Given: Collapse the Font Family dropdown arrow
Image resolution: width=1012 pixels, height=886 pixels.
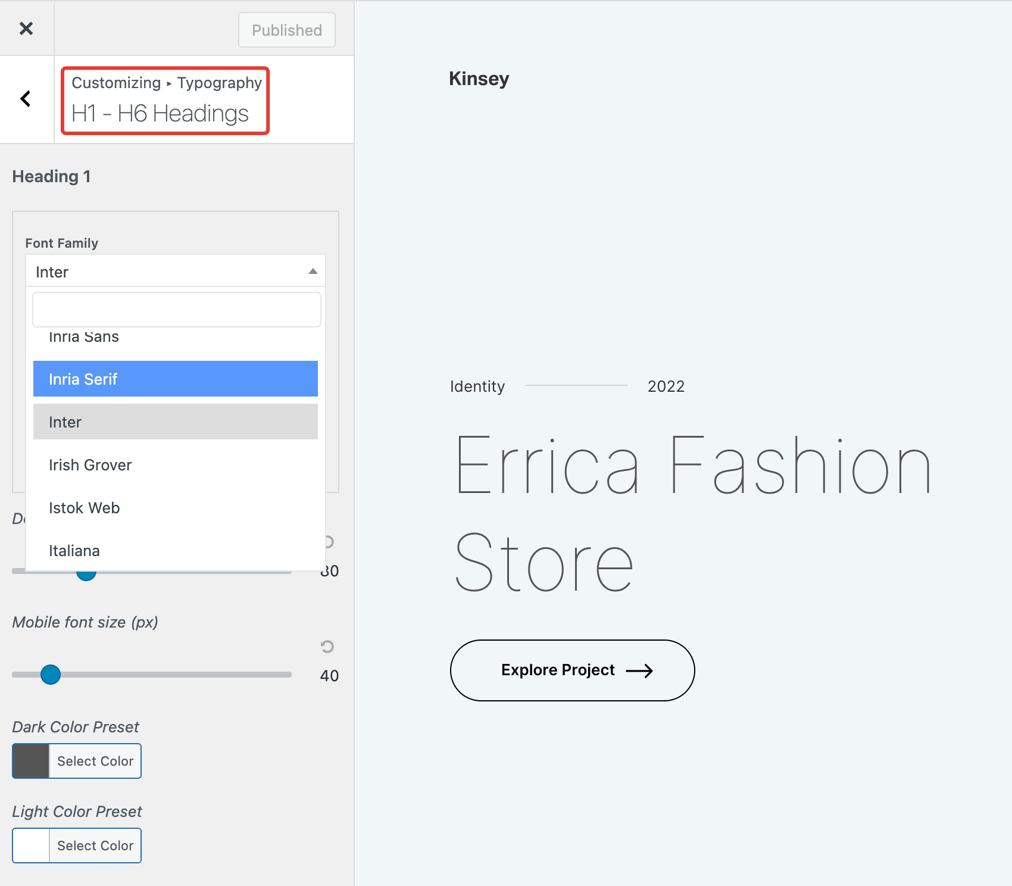Looking at the screenshot, I should point(313,272).
